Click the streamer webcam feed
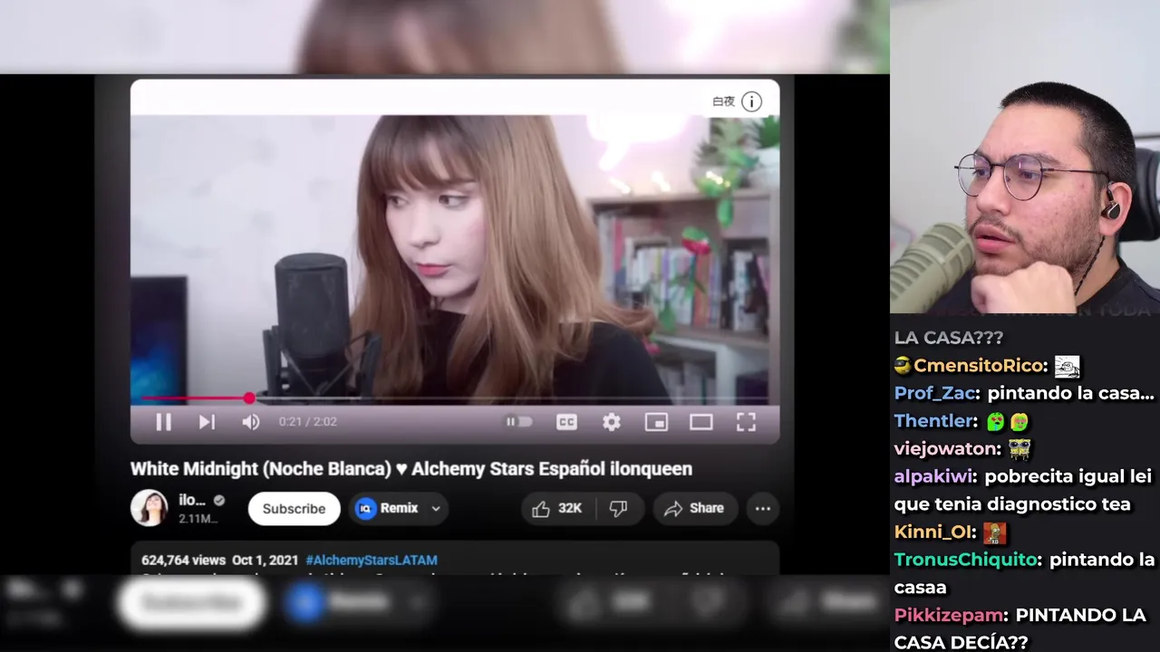The image size is (1160, 652). coord(1025,158)
